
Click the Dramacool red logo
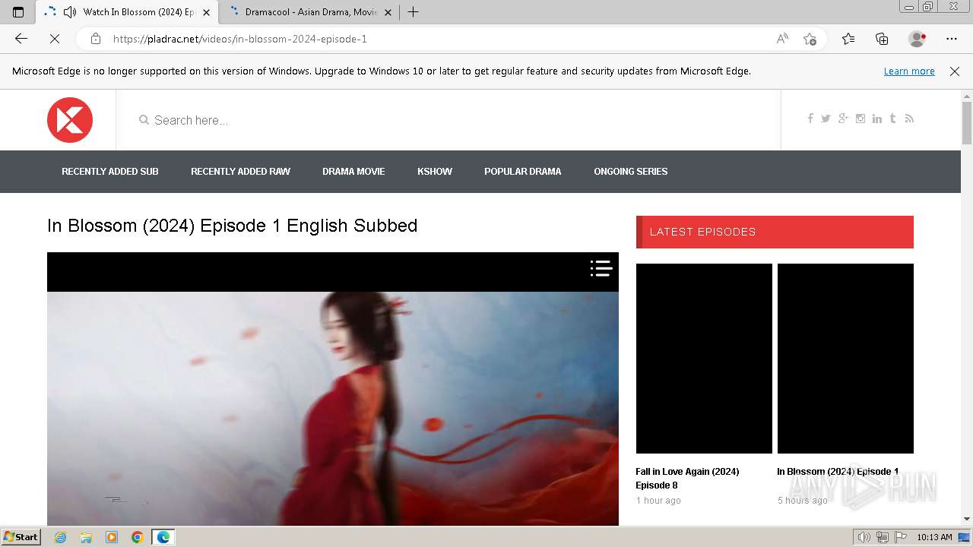click(x=70, y=120)
